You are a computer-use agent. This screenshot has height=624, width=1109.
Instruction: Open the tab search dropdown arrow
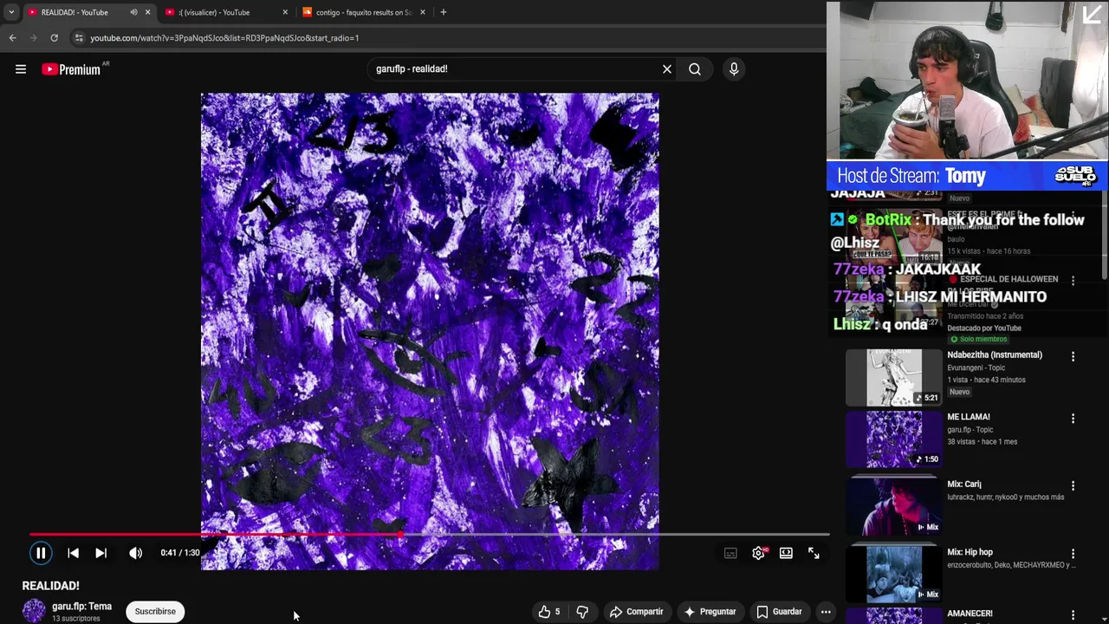coord(10,12)
